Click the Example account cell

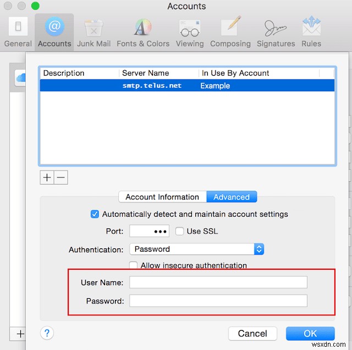point(215,86)
